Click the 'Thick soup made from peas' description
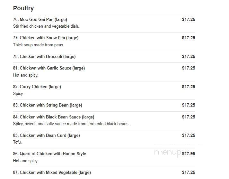The width and height of the screenshot is (229, 179). (39, 45)
